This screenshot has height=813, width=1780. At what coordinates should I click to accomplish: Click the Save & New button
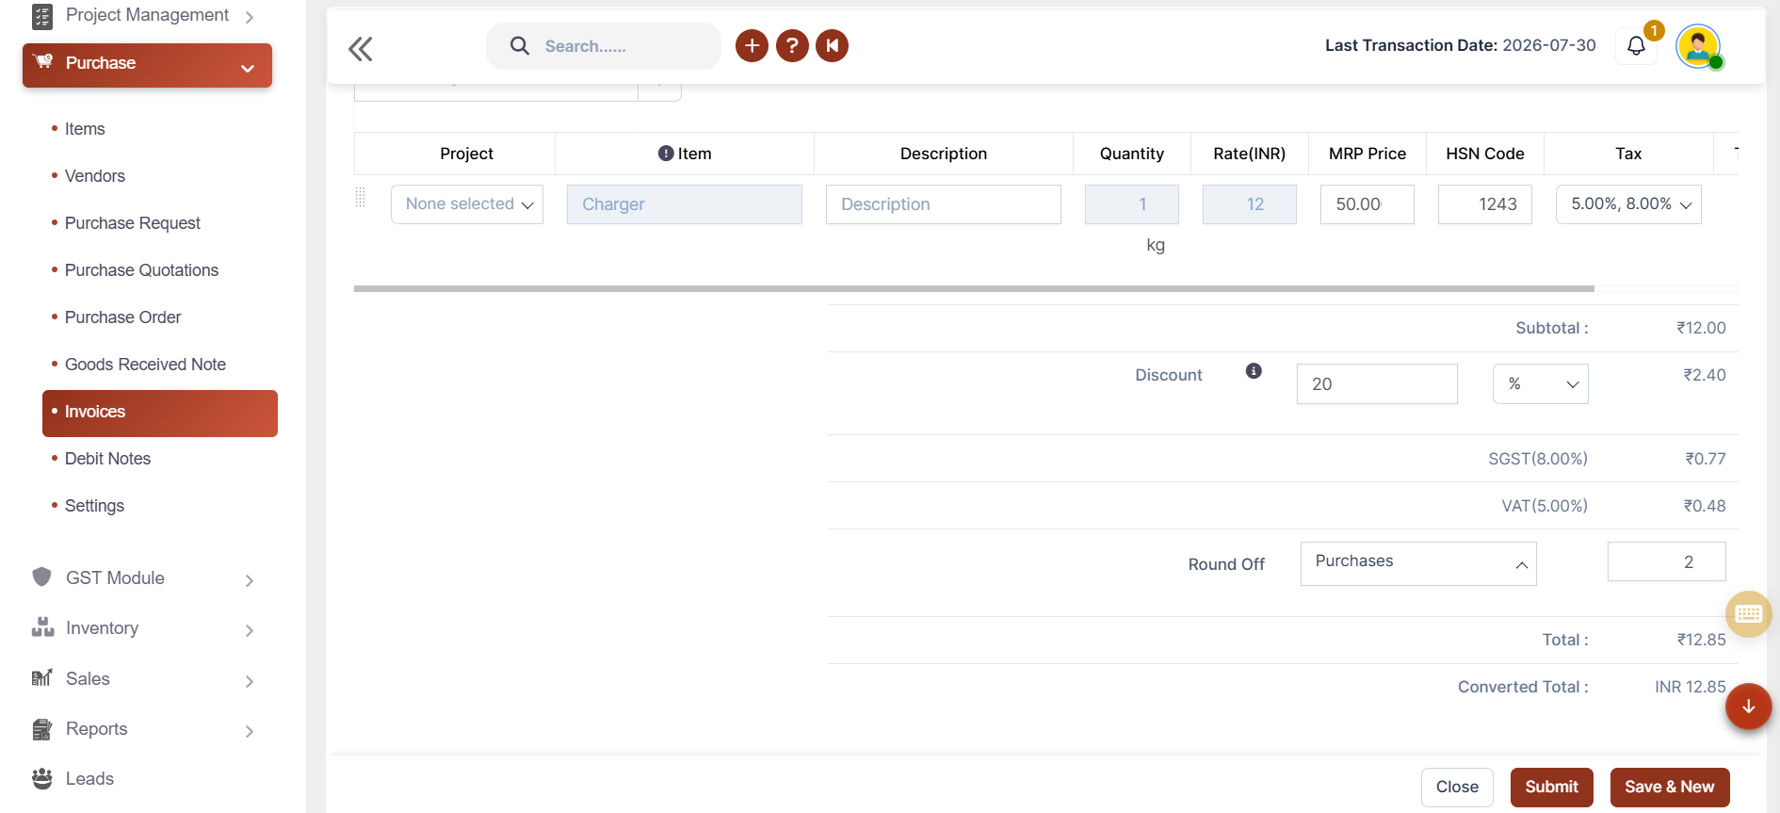(1670, 788)
